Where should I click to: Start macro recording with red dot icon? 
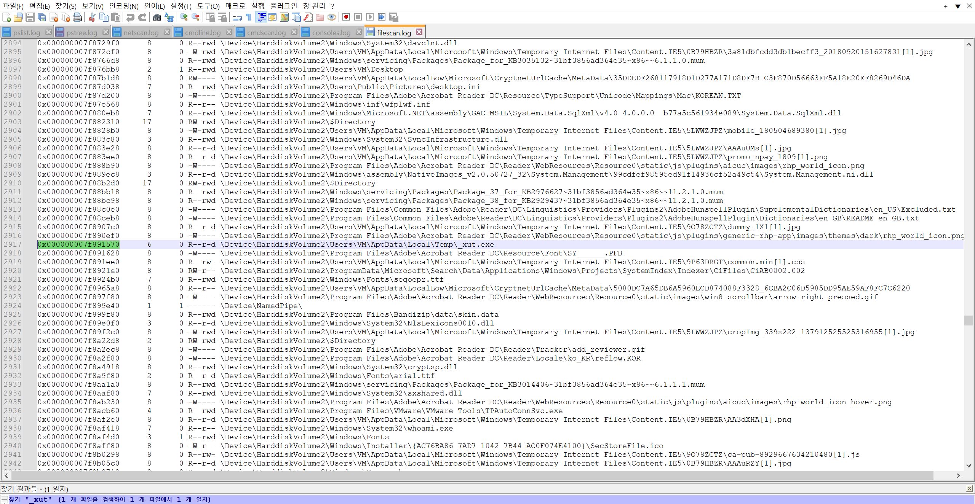click(346, 17)
